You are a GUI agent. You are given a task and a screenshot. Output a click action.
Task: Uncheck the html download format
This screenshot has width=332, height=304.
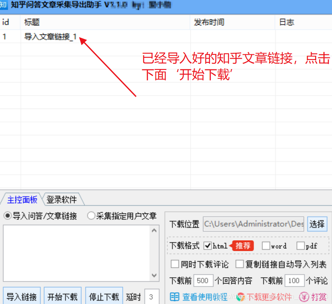click(x=207, y=246)
